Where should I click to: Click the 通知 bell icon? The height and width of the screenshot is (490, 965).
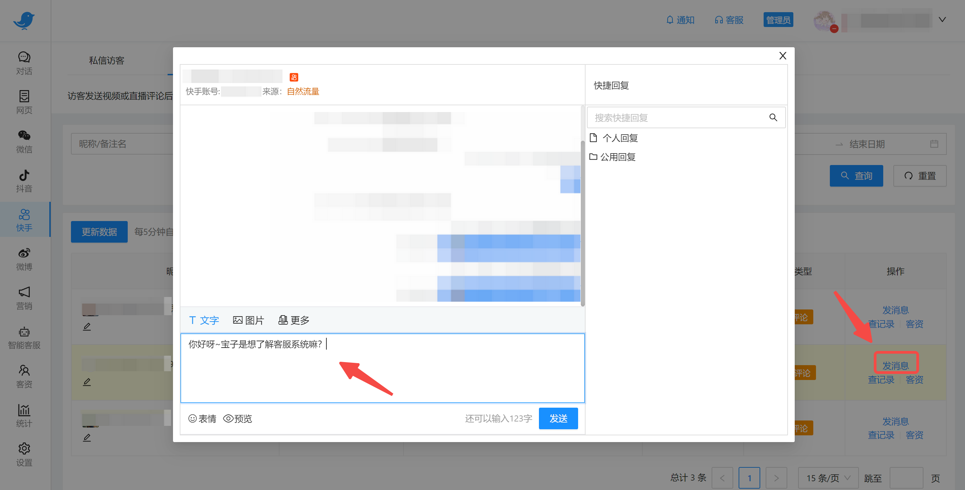point(670,20)
